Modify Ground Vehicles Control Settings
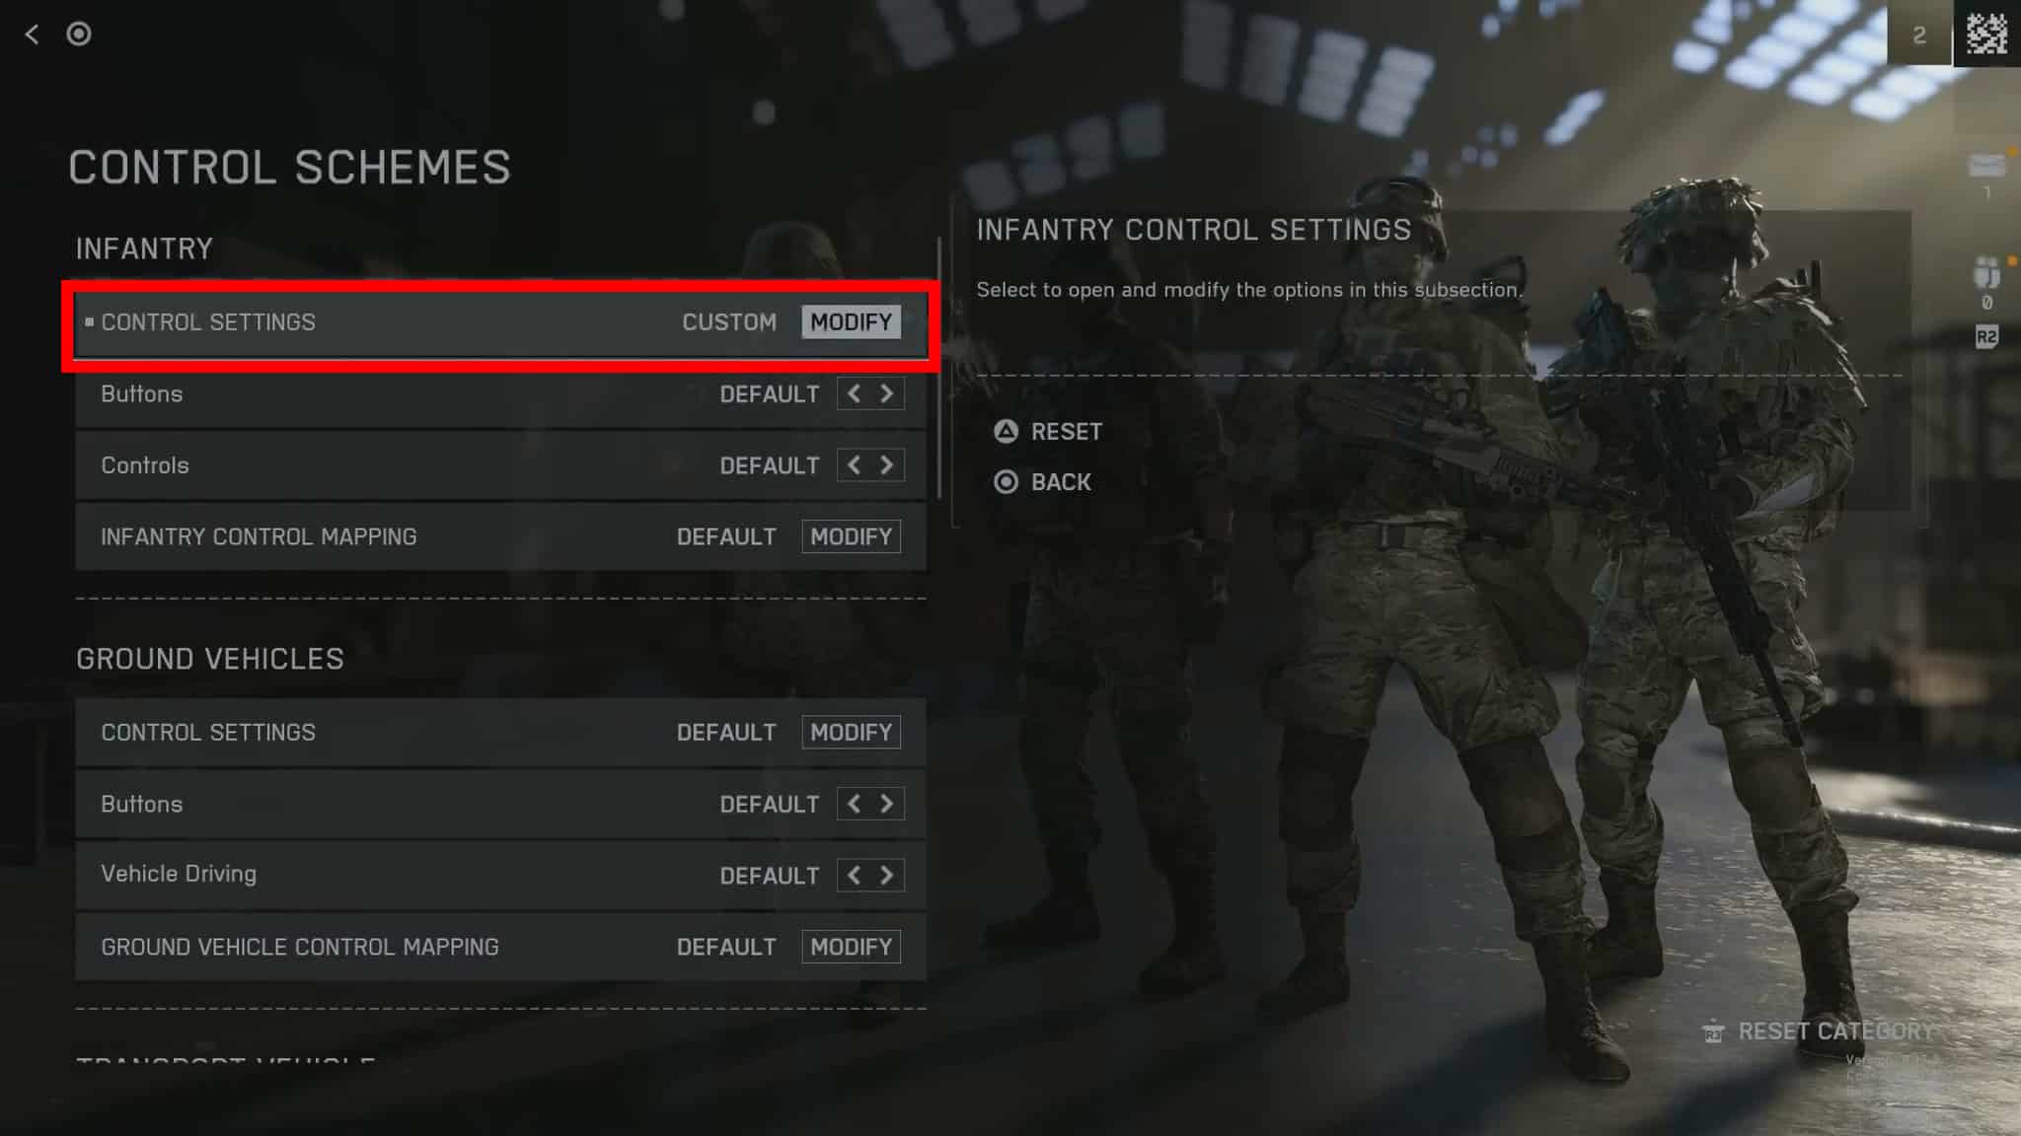This screenshot has width=2021, height=1136. click(851, 732)
